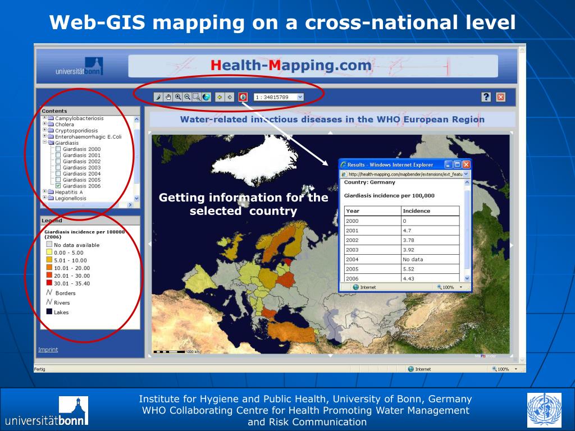Click the WHO emblem in slide footer
Screen dimensions: 575x431
544,409
